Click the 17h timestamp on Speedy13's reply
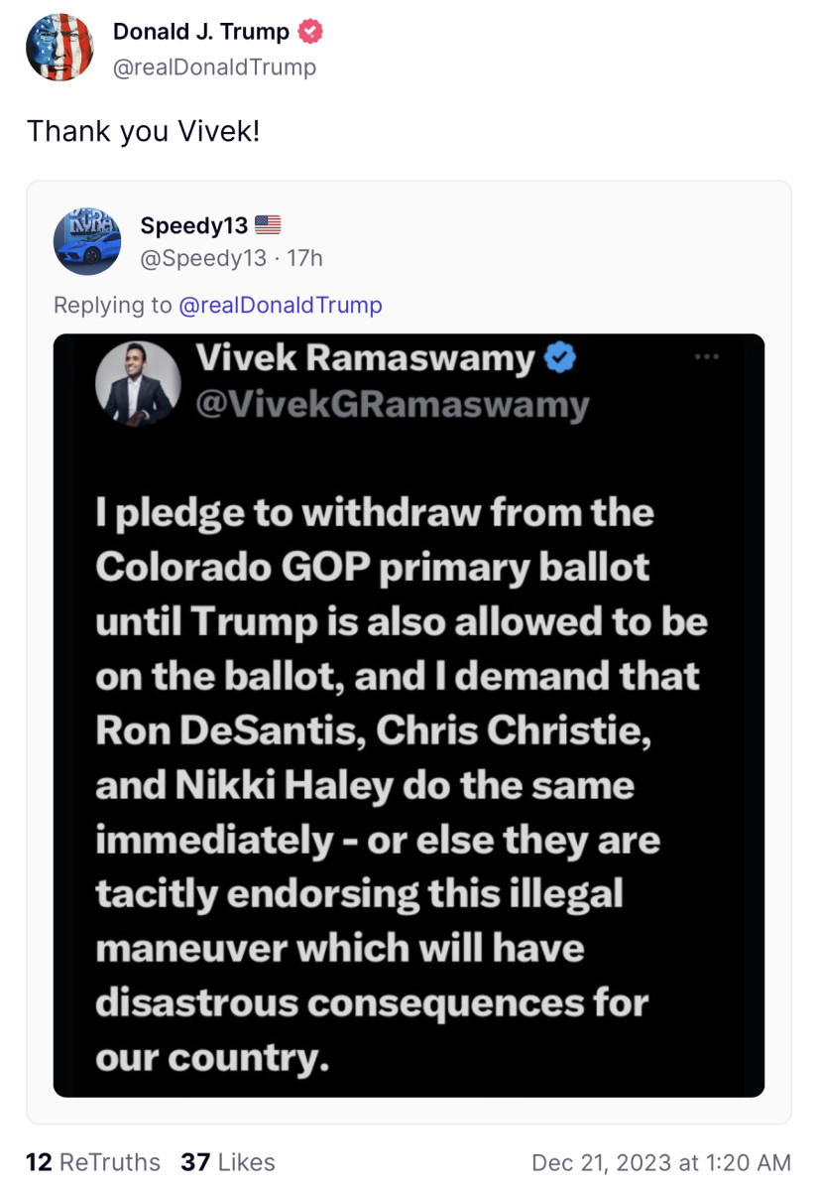Viewport: 818px width, 1191px height. click(x=309, y=258)
